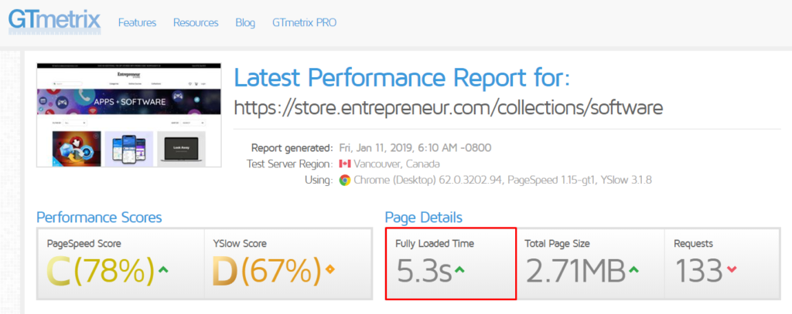The height and width of the screenshot is (314, 792).
Task: Click the Performance Scores heading
Action: pos(99,218)
